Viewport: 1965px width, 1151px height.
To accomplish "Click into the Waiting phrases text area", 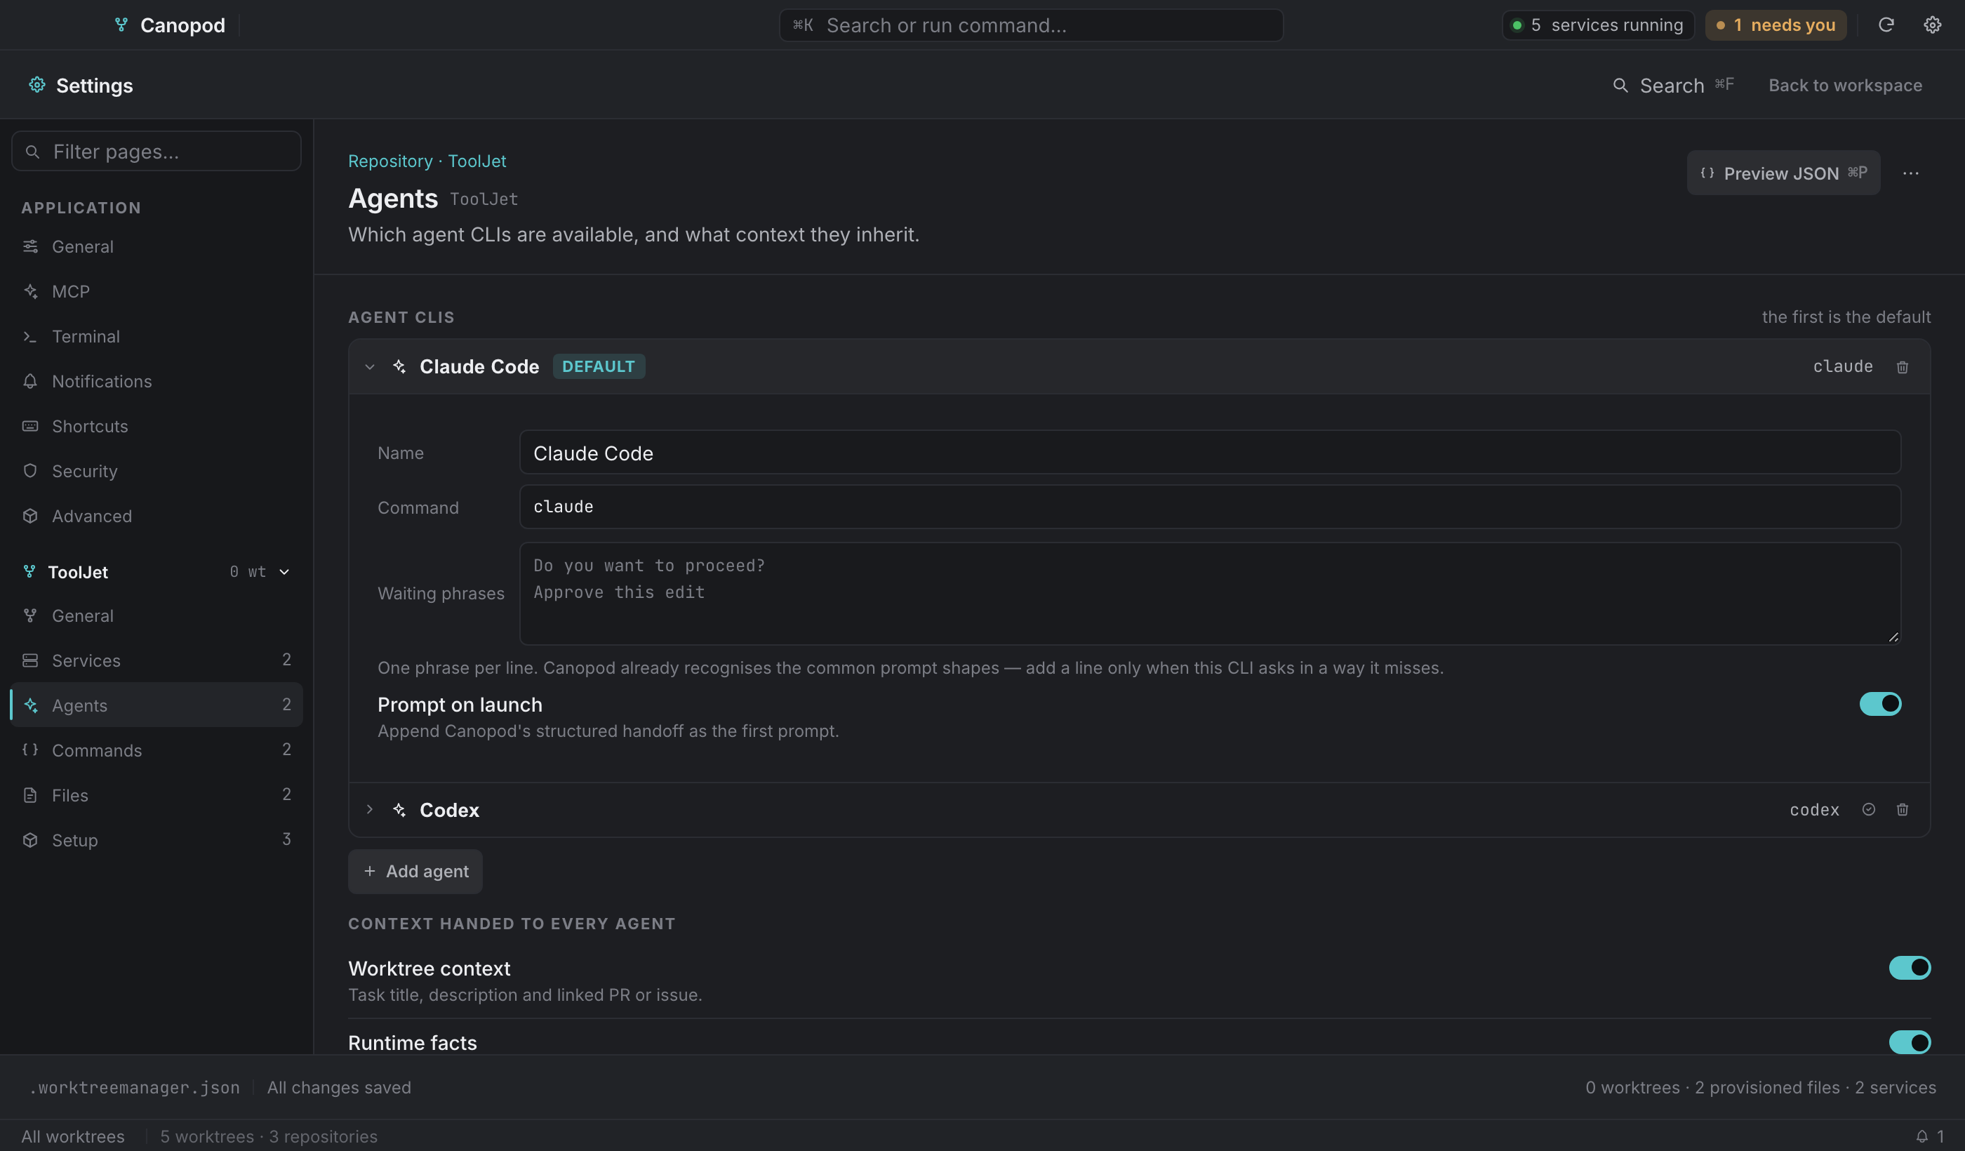I will (x=1209, y=594).
